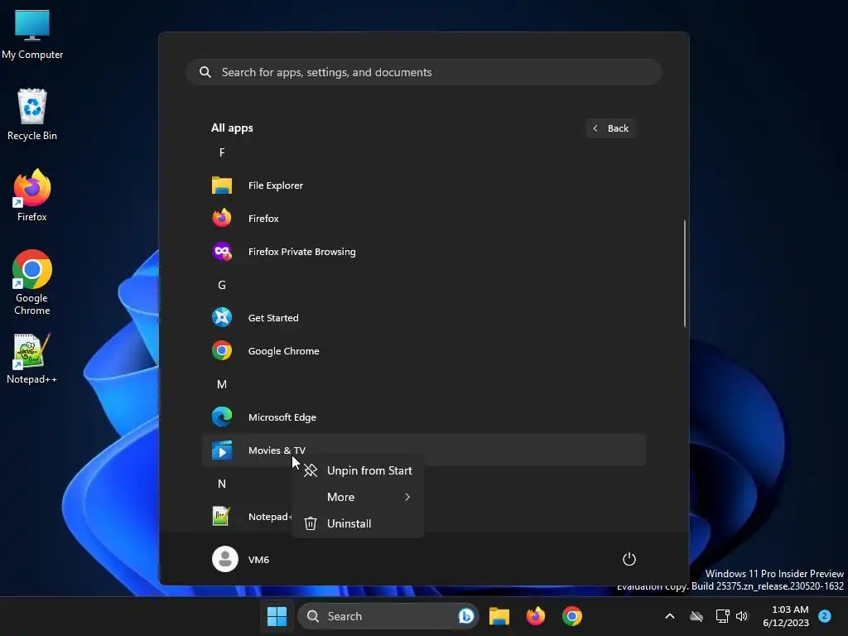Select My Computer desktop icon
This screenshot has width=848, height=636.
(32, 35)
